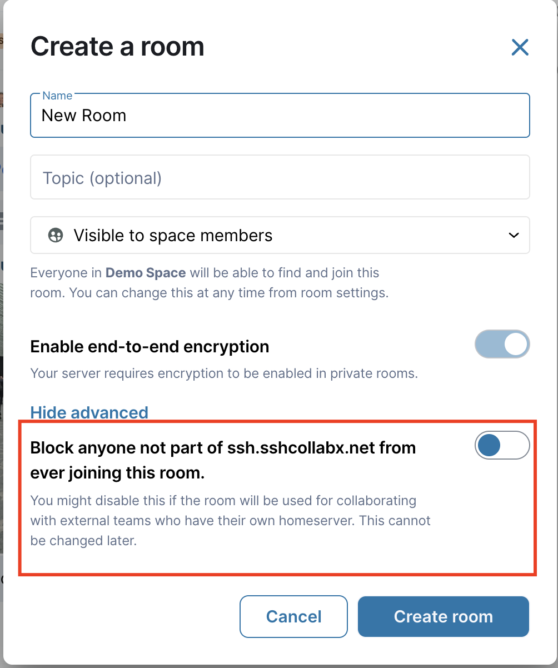The height and width of the screenshot is (668, 558).
Task: Toggle the block ssh.sshcollabx.net outsiders switch
Action: [x=502, y=445]
